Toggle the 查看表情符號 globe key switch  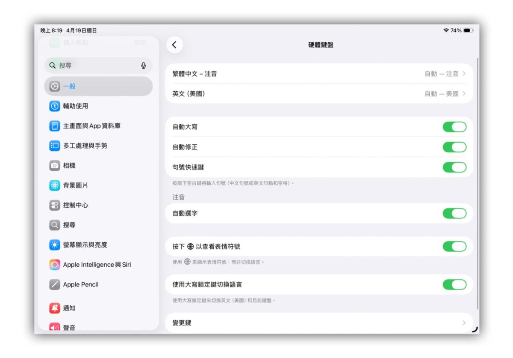pyautogui.click(x=454, y=246)
